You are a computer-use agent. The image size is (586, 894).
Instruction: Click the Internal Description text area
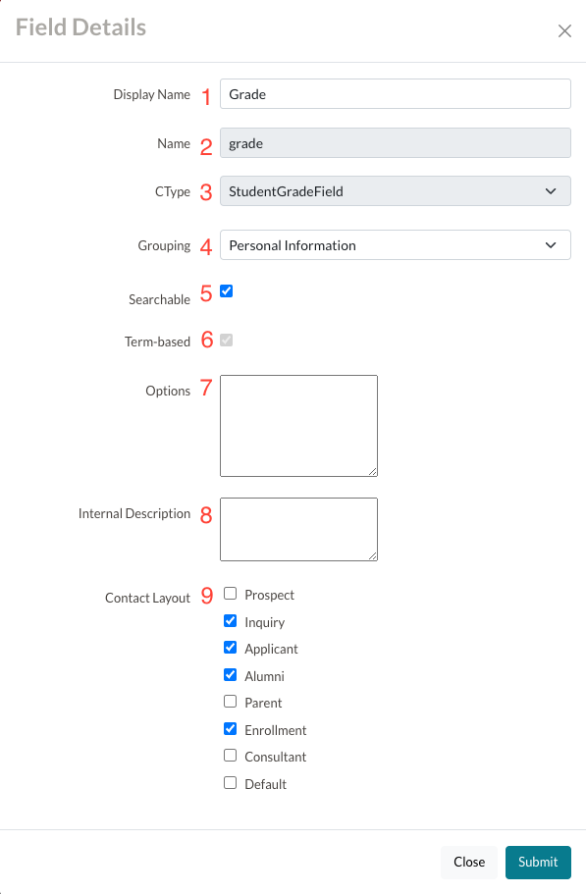(298, 528)
